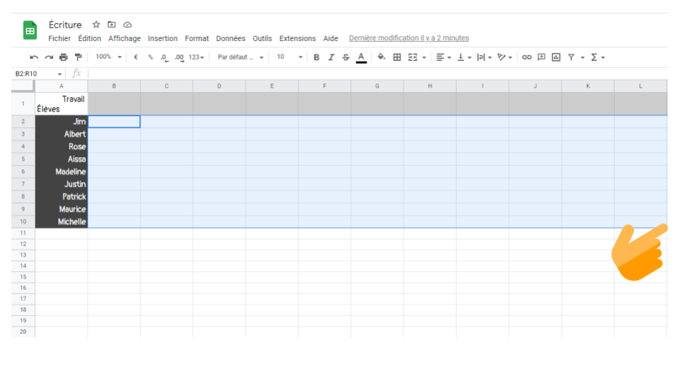
Task: Format selection as euro currency
Action: [136, 57]
